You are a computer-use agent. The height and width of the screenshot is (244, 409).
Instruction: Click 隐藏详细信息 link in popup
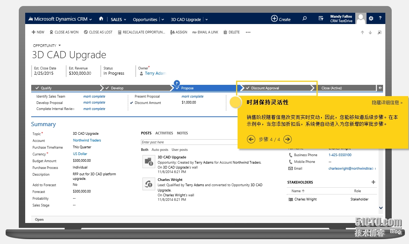click(x=387, y=102)
